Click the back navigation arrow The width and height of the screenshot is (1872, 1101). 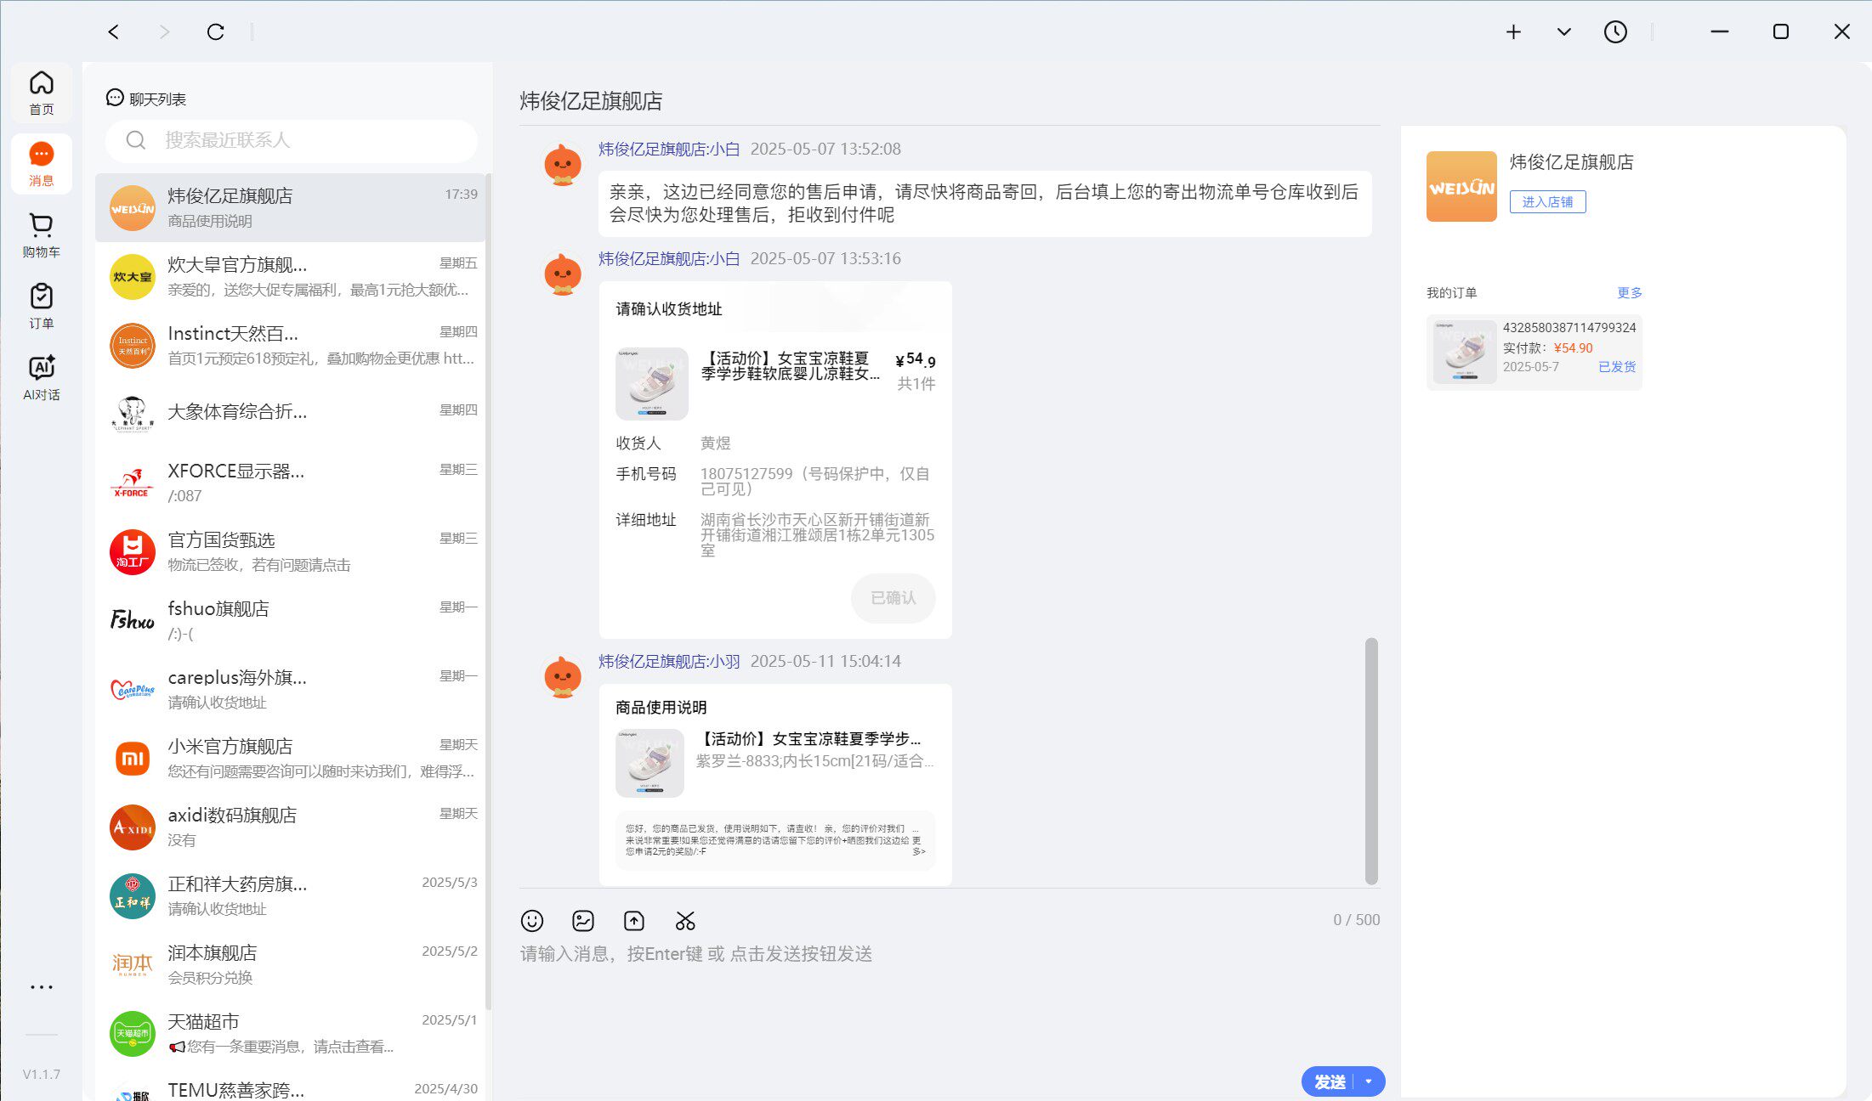[113, 31]
